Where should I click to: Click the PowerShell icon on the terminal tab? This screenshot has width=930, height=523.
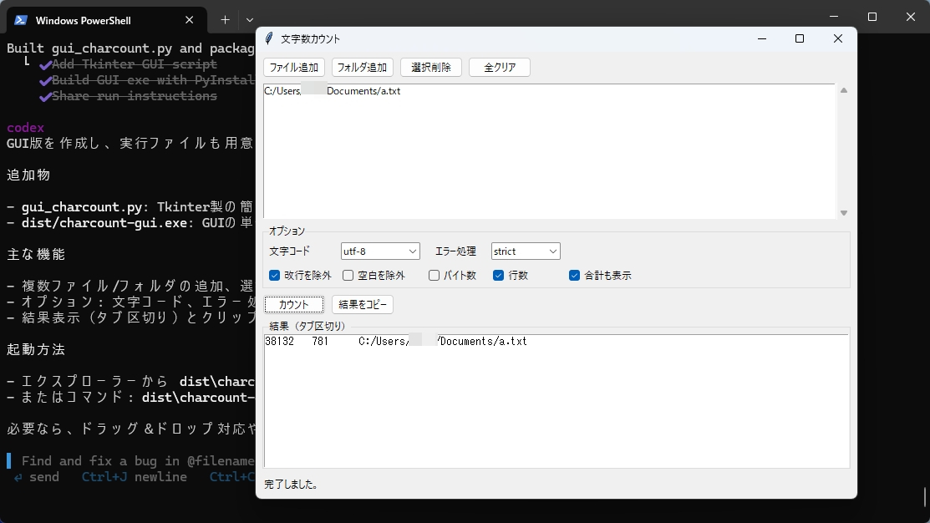[x=21, y=19]
